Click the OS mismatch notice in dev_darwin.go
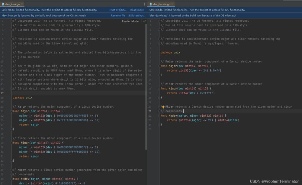 tap(193, 16)
